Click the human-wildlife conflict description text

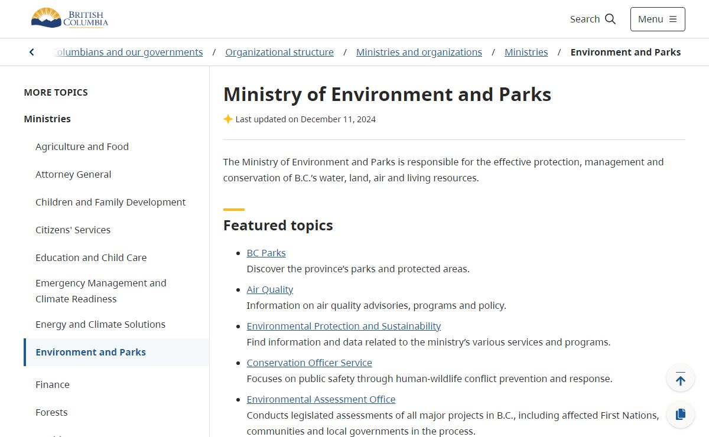click(x=430, y=379)
